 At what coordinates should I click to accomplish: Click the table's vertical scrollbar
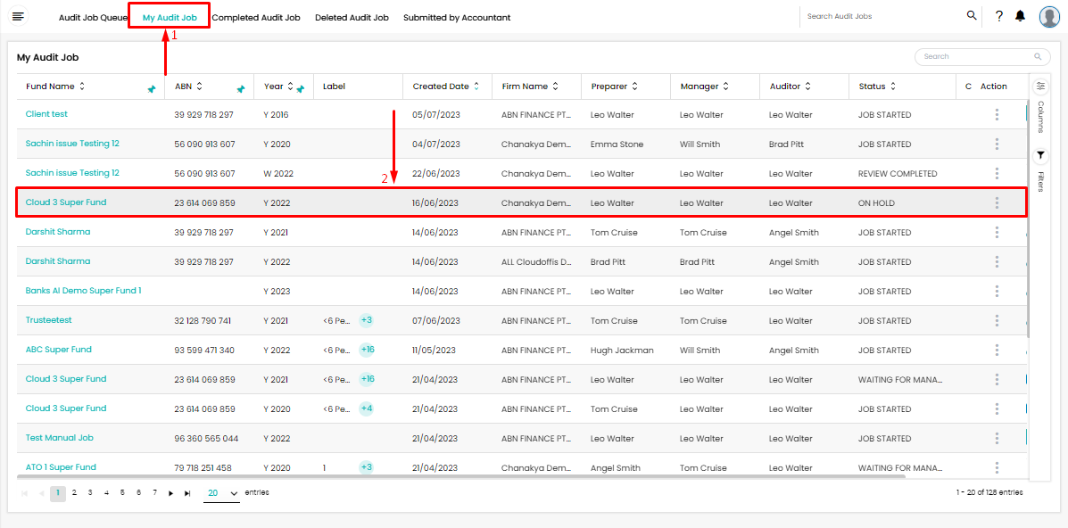pyautogui.click(x=1029, y=219)
